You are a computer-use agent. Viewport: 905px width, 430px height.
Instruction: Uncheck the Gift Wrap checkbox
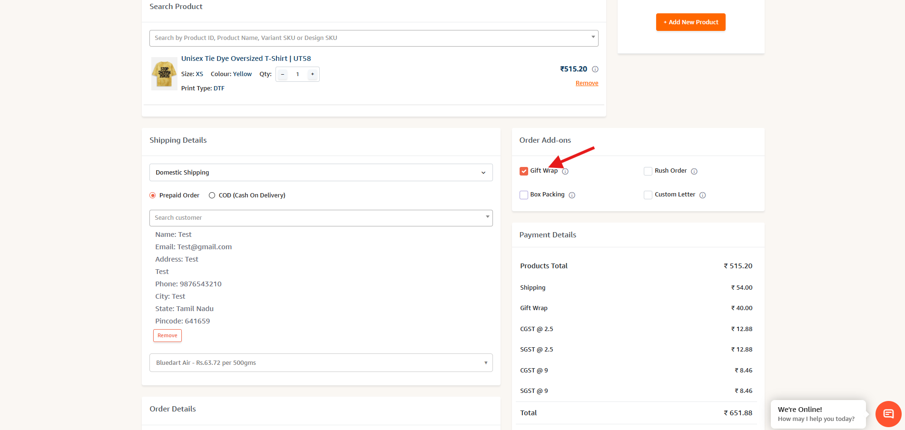524,171
